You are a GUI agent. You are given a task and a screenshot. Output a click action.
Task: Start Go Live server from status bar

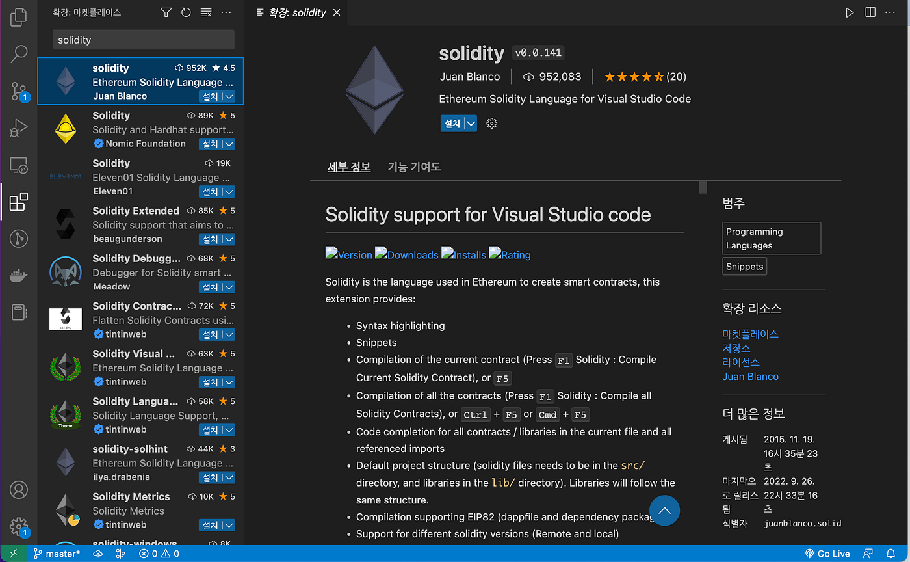(x=827, y=554)
